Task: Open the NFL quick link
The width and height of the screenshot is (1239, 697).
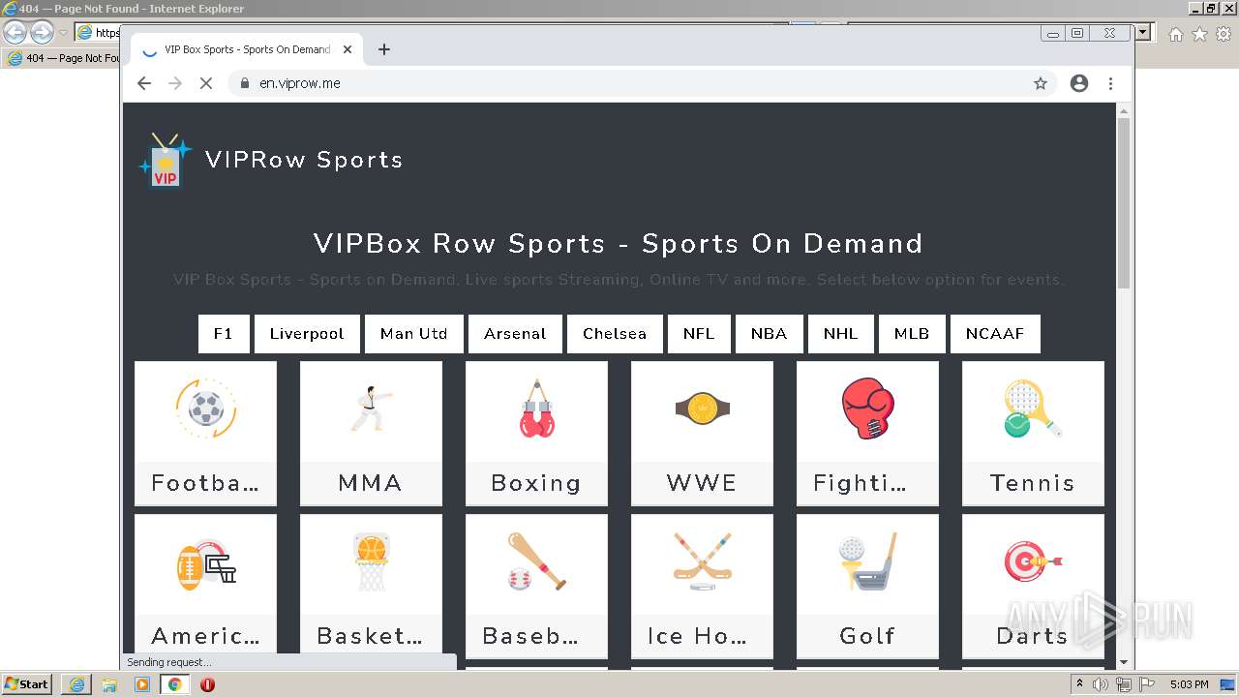Action: pos(699,334)
